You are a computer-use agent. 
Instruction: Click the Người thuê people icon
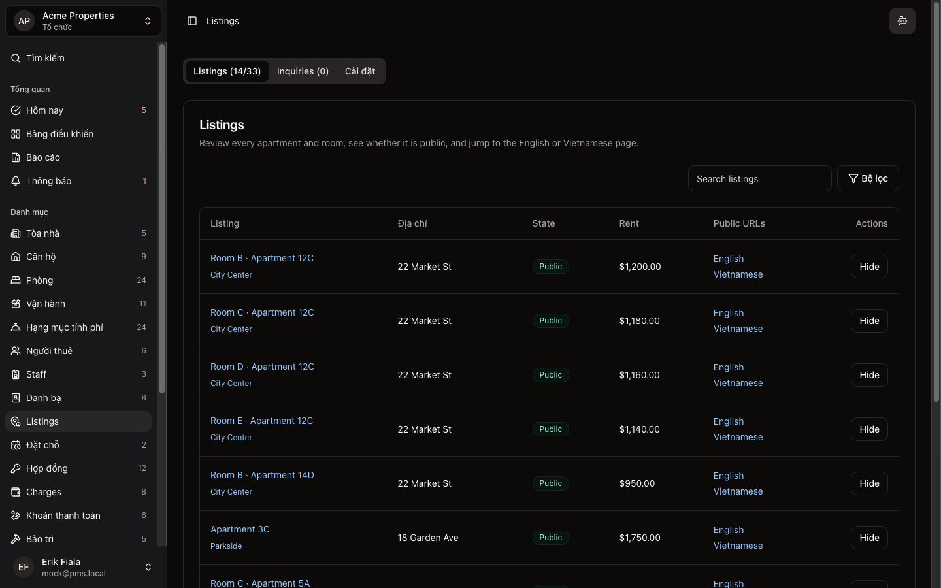pyautogui.click(x=16, y=351)
